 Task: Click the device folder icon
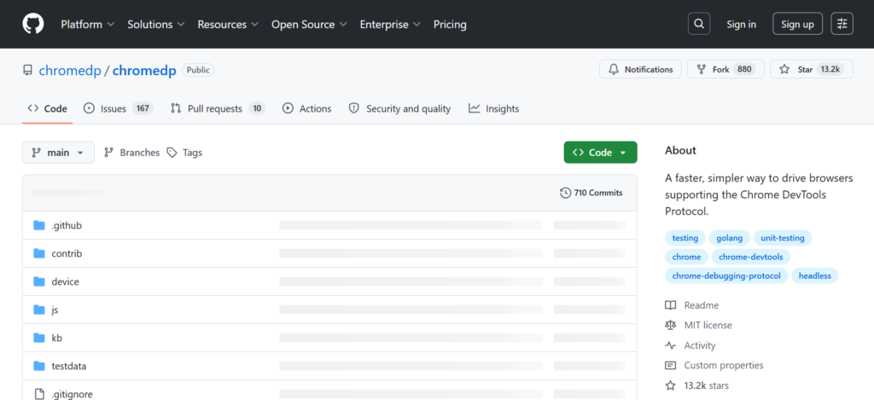coord(39,281)
